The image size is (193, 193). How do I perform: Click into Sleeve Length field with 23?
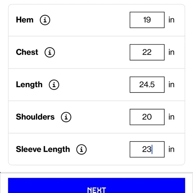click(x=147, y=149)
